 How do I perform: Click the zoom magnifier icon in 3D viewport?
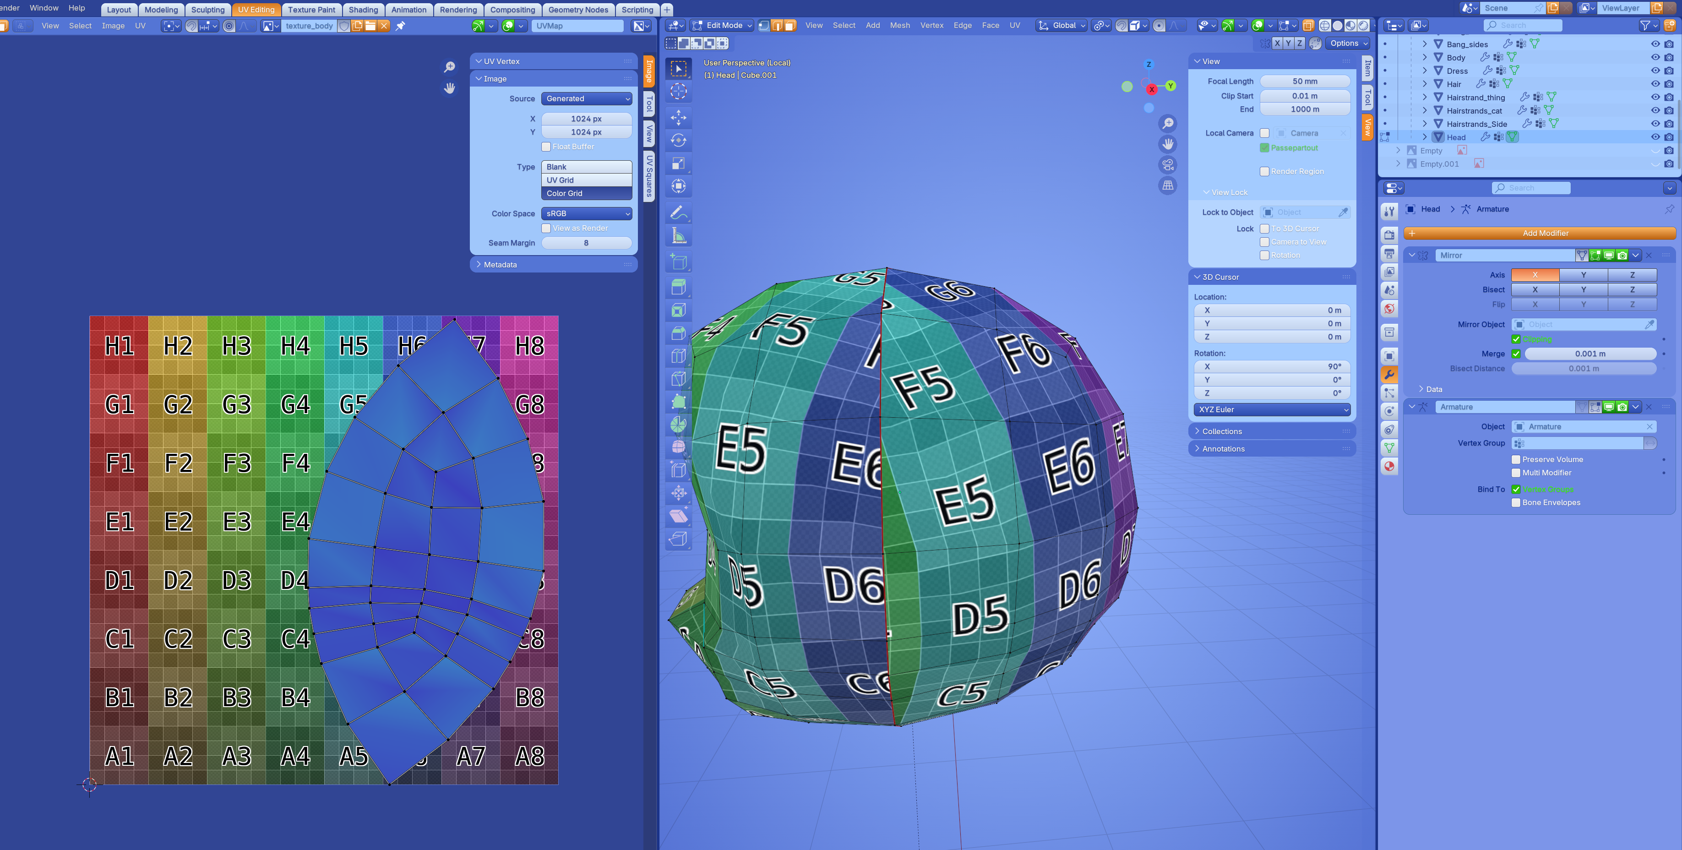tap(1167, 123)
